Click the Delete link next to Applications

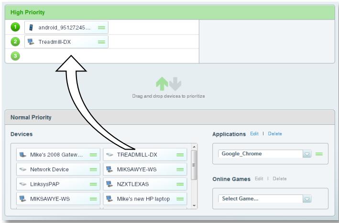(x=275, y=133)
